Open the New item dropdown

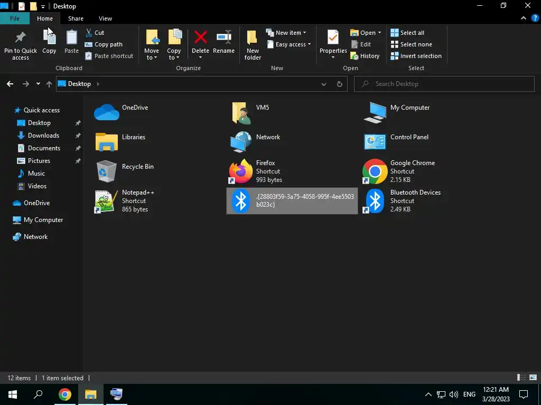(286, 33)
